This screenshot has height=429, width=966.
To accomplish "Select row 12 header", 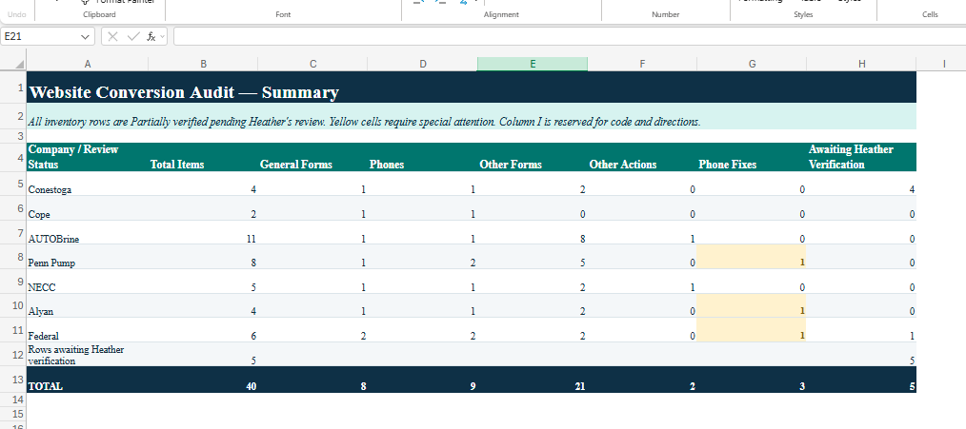I will 13,355.
